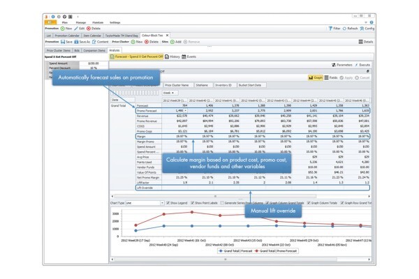Viewport: 419px width, 279px height.
Task: Click the Refresh icon
Action: 344,29
